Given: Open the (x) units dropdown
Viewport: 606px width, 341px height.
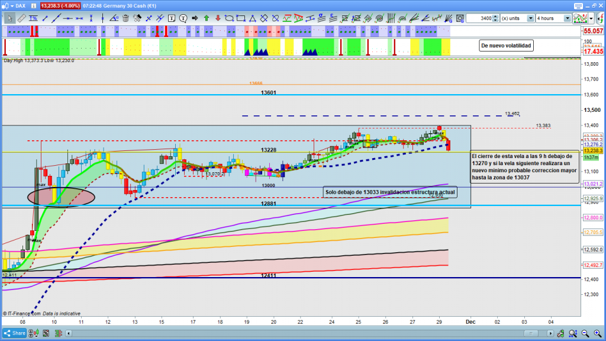Looking at the screenshot, I should [x=530, y=18].
